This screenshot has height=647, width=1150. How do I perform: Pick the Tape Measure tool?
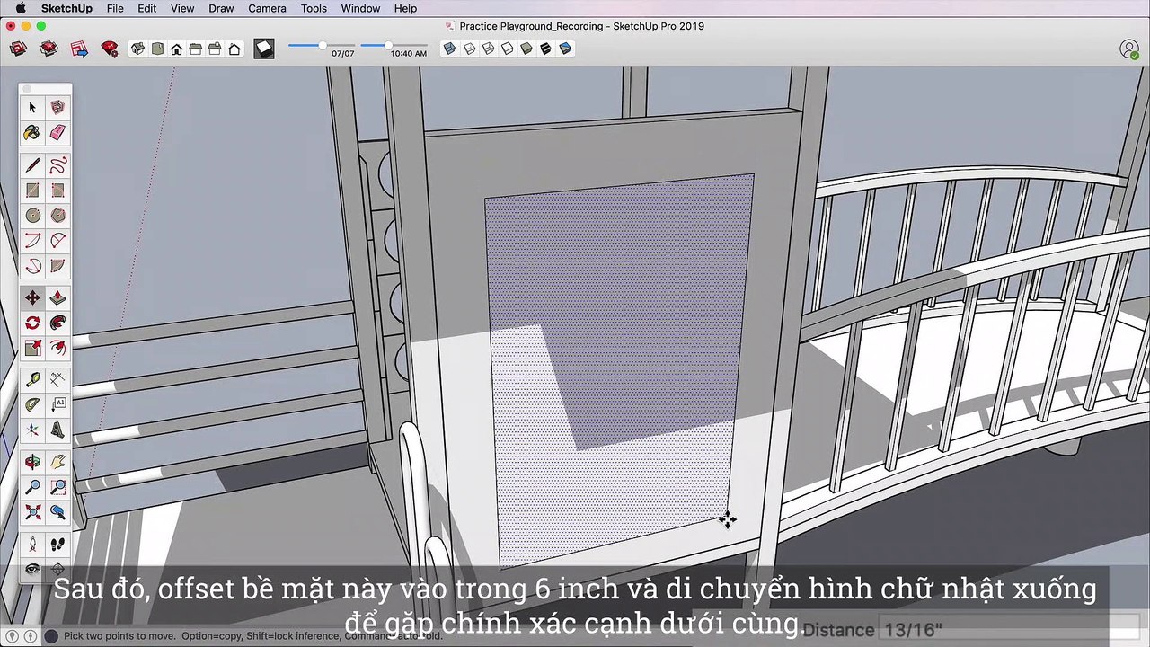coord(33,379)
